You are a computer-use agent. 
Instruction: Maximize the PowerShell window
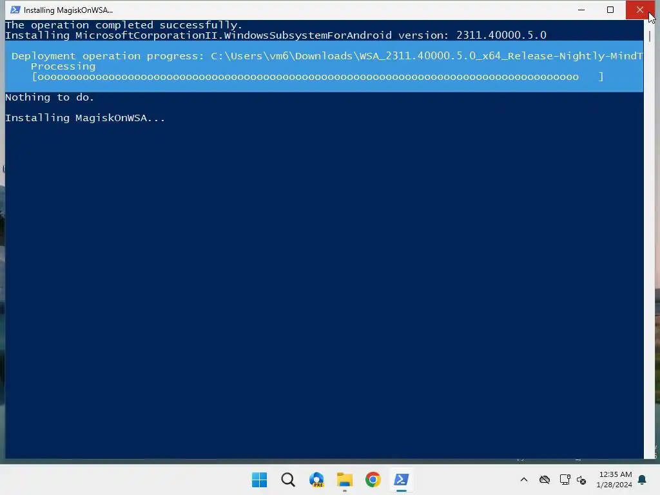[x=610, y=10]
